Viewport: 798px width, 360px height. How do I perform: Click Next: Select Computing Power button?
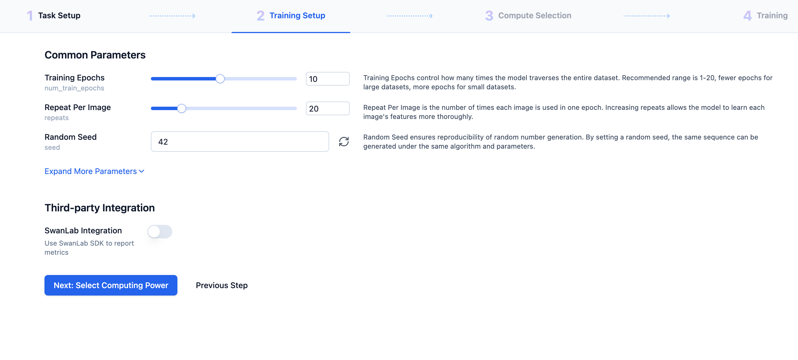click(111, 285)
